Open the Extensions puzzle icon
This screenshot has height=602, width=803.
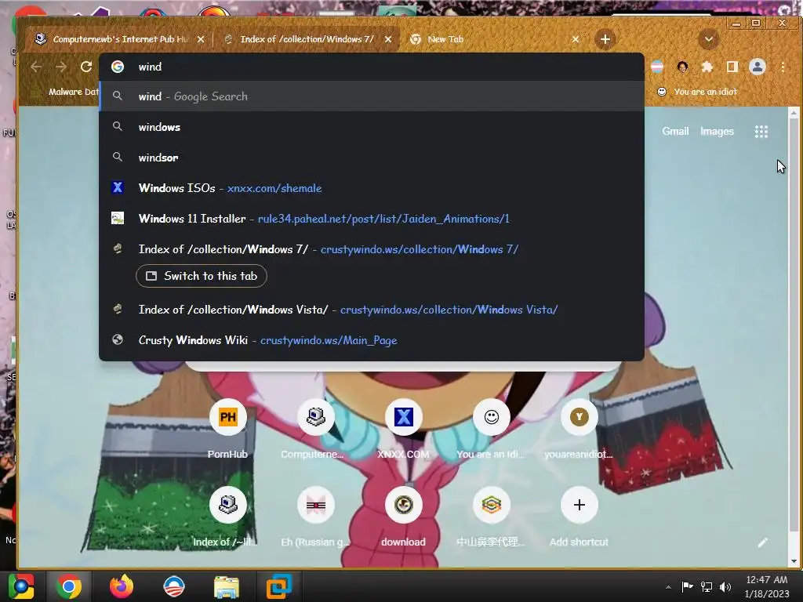[707, 67]
